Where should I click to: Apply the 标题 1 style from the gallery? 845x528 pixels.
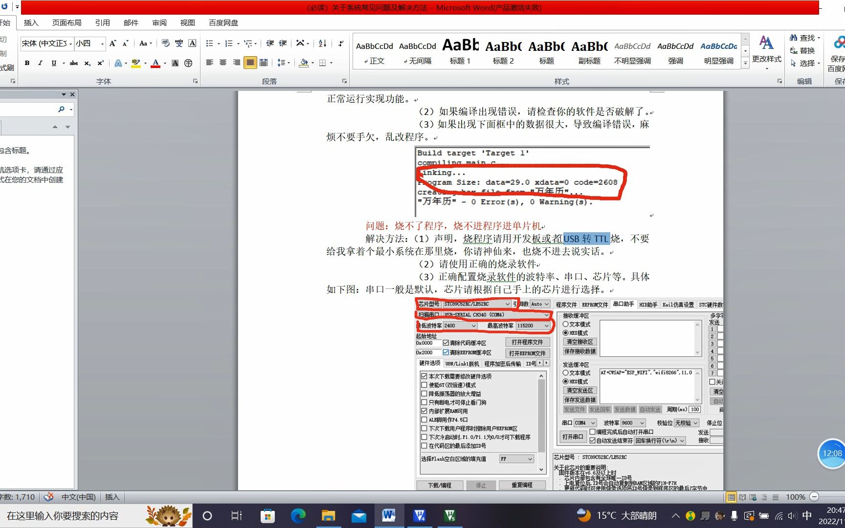click(x=460, y=51)
